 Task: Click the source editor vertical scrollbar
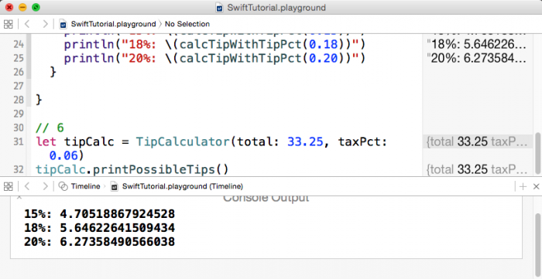point(537,154)
